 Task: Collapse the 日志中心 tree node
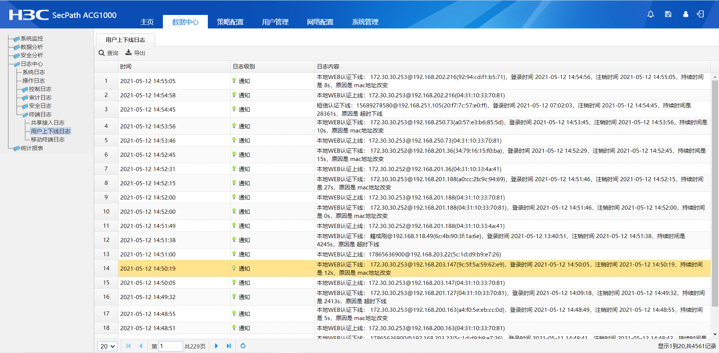pyautogui.click(x=16, y=64)
